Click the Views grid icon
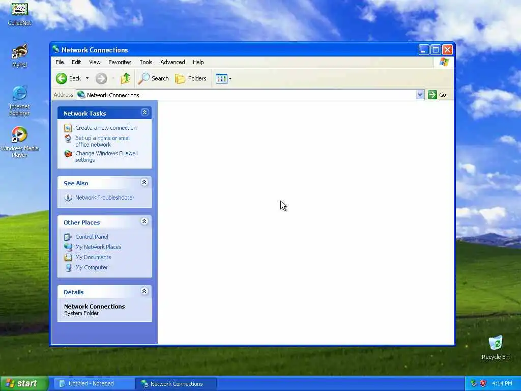This screenshot has height=391, width=521. [x=221, y=79]
